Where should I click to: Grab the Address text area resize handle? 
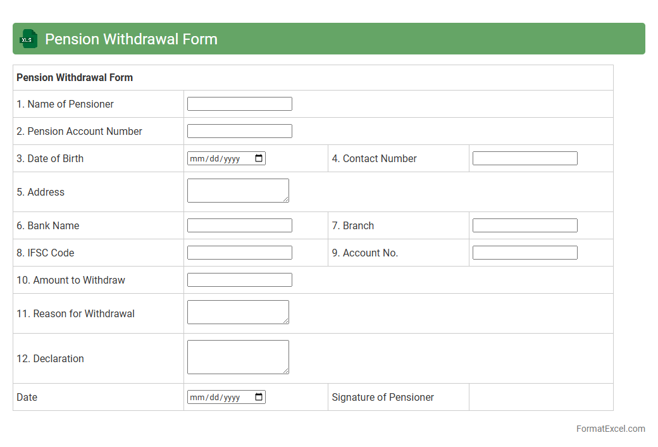click(286, 199)
